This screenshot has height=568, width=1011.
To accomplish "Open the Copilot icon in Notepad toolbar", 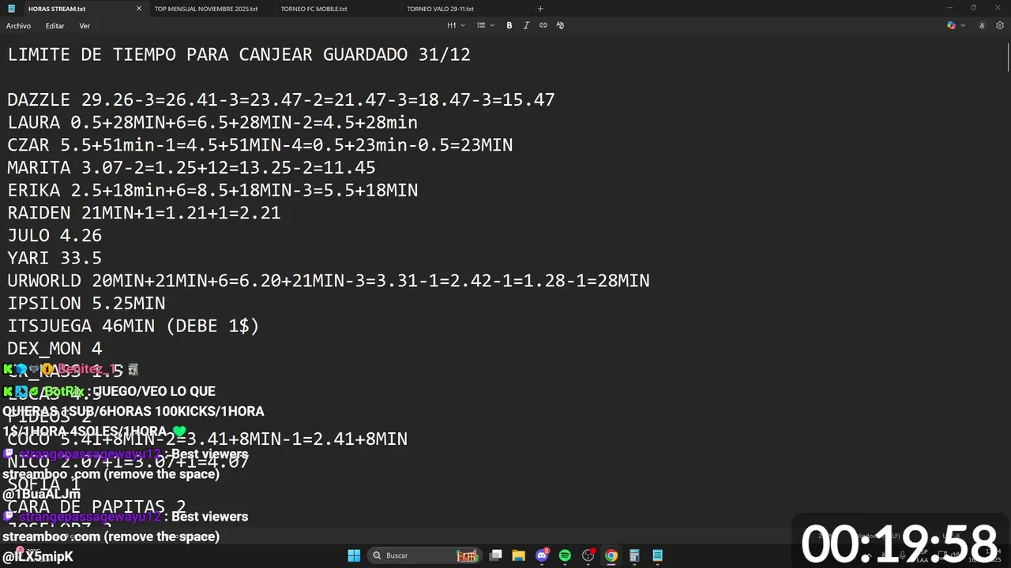I will (x=951, y=25).
